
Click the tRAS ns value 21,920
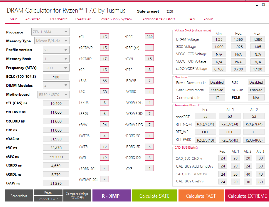tap(56, 139)
